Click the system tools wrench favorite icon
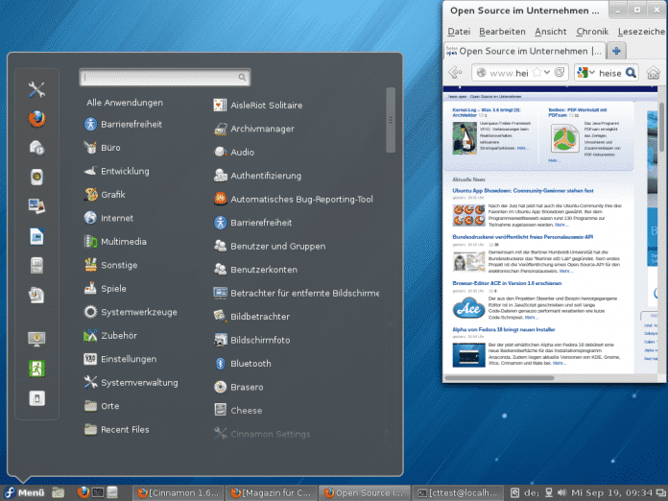The width and height of the screenshot is (668, 501). coord(36,89)
